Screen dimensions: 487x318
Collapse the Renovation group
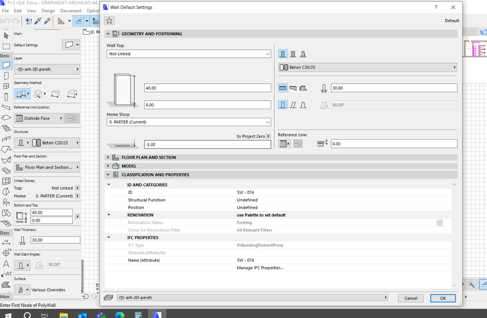(109, 215)
